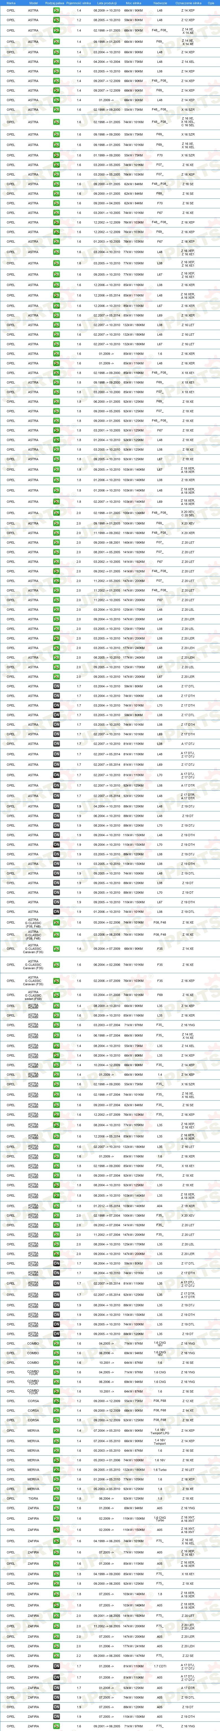Select the Z 12 XEP engine code cell
The image size is (220, 1731).
188,20
